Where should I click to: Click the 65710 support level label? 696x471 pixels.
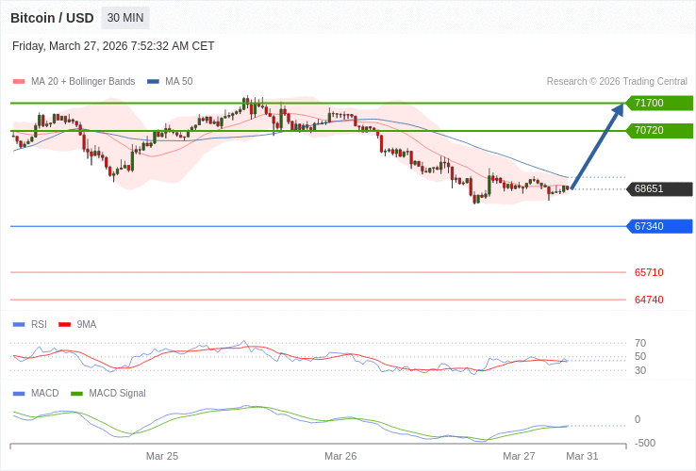(649, 272)
